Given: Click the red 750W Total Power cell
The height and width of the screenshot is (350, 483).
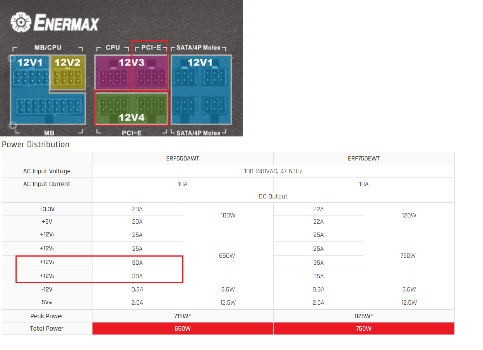Looking at the screenshot, I should (x=364, y=329).
